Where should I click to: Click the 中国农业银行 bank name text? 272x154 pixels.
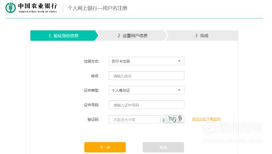click(x=37, y=6)
